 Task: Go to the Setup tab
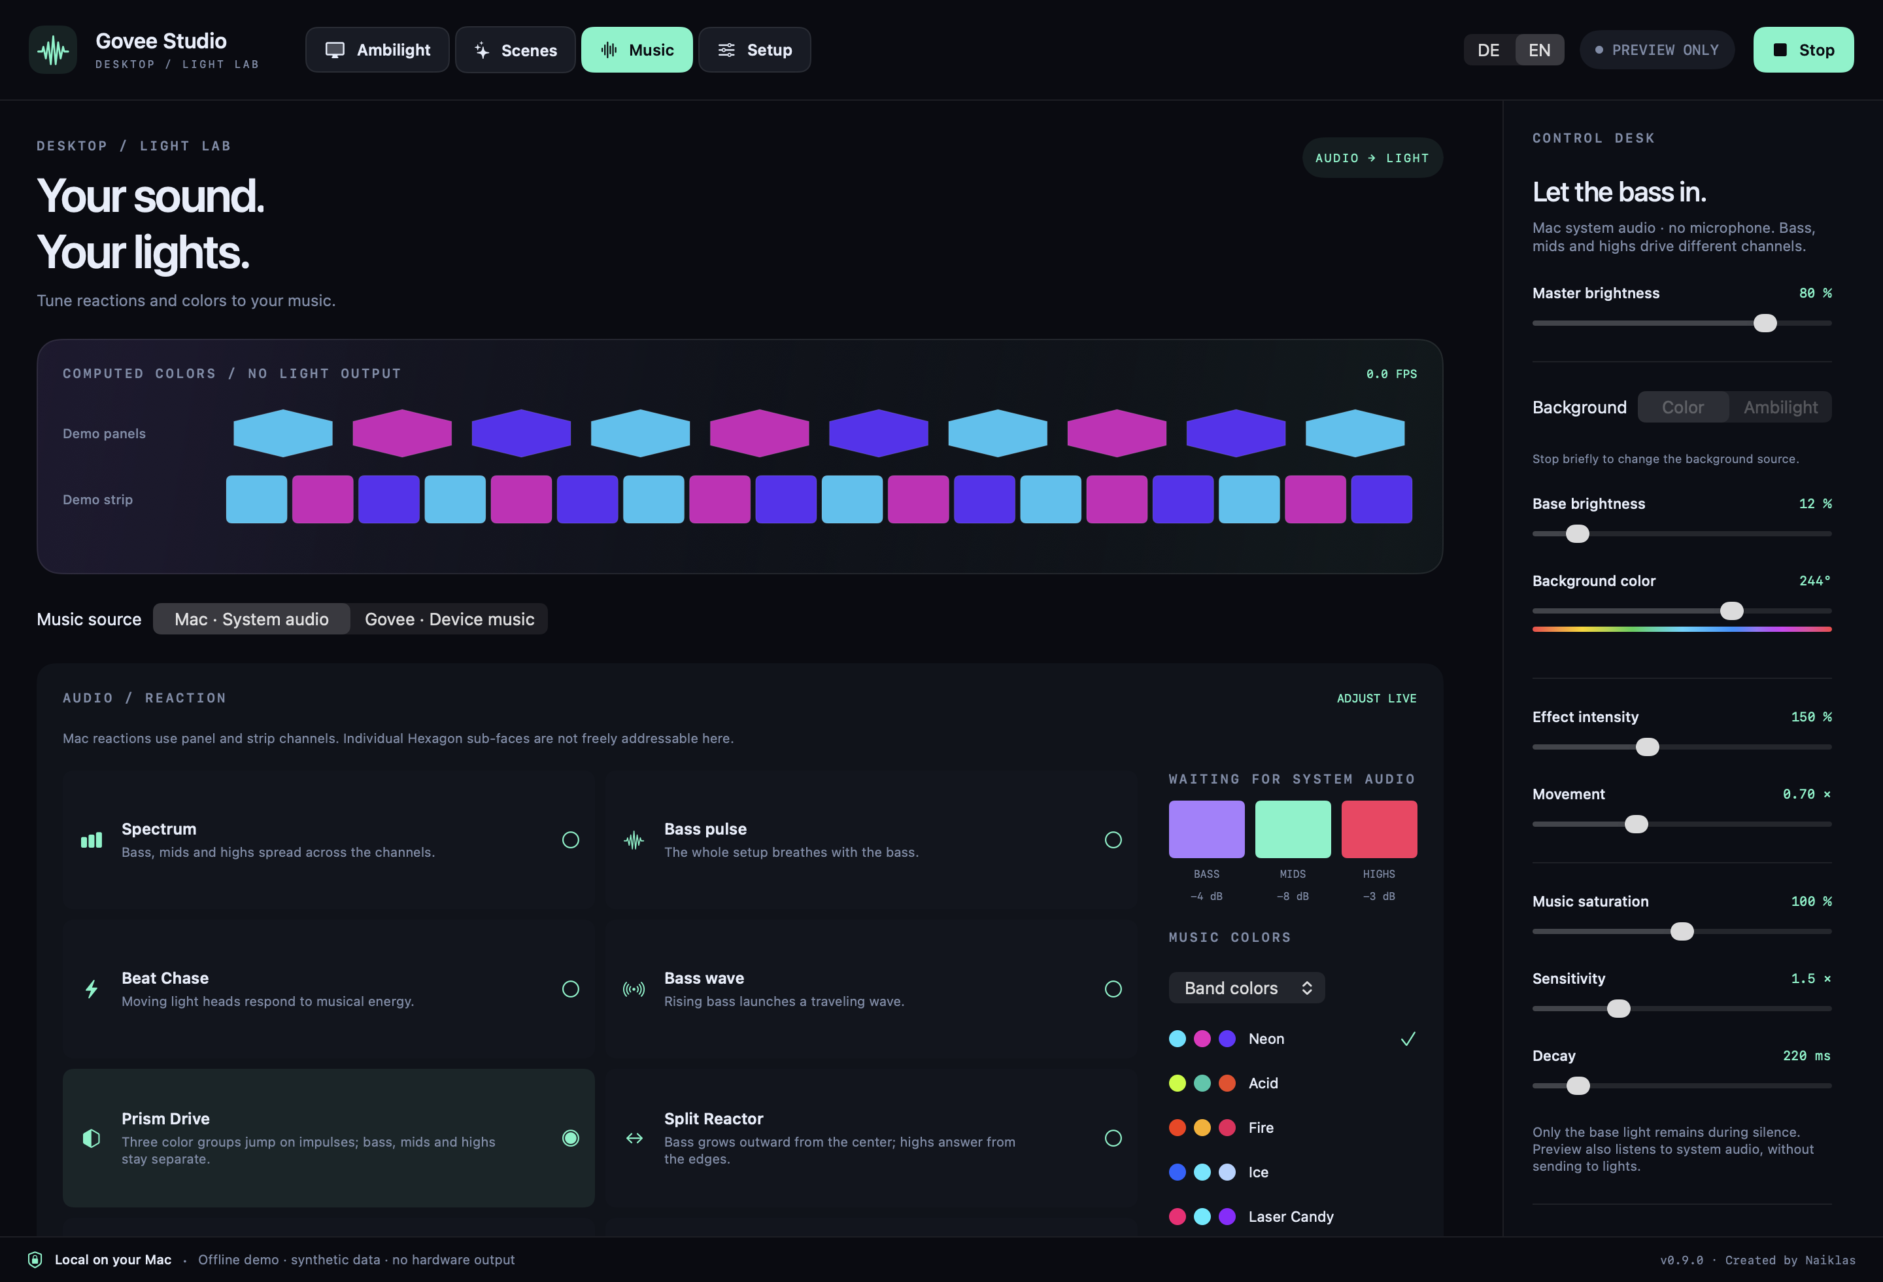point(755,50)
